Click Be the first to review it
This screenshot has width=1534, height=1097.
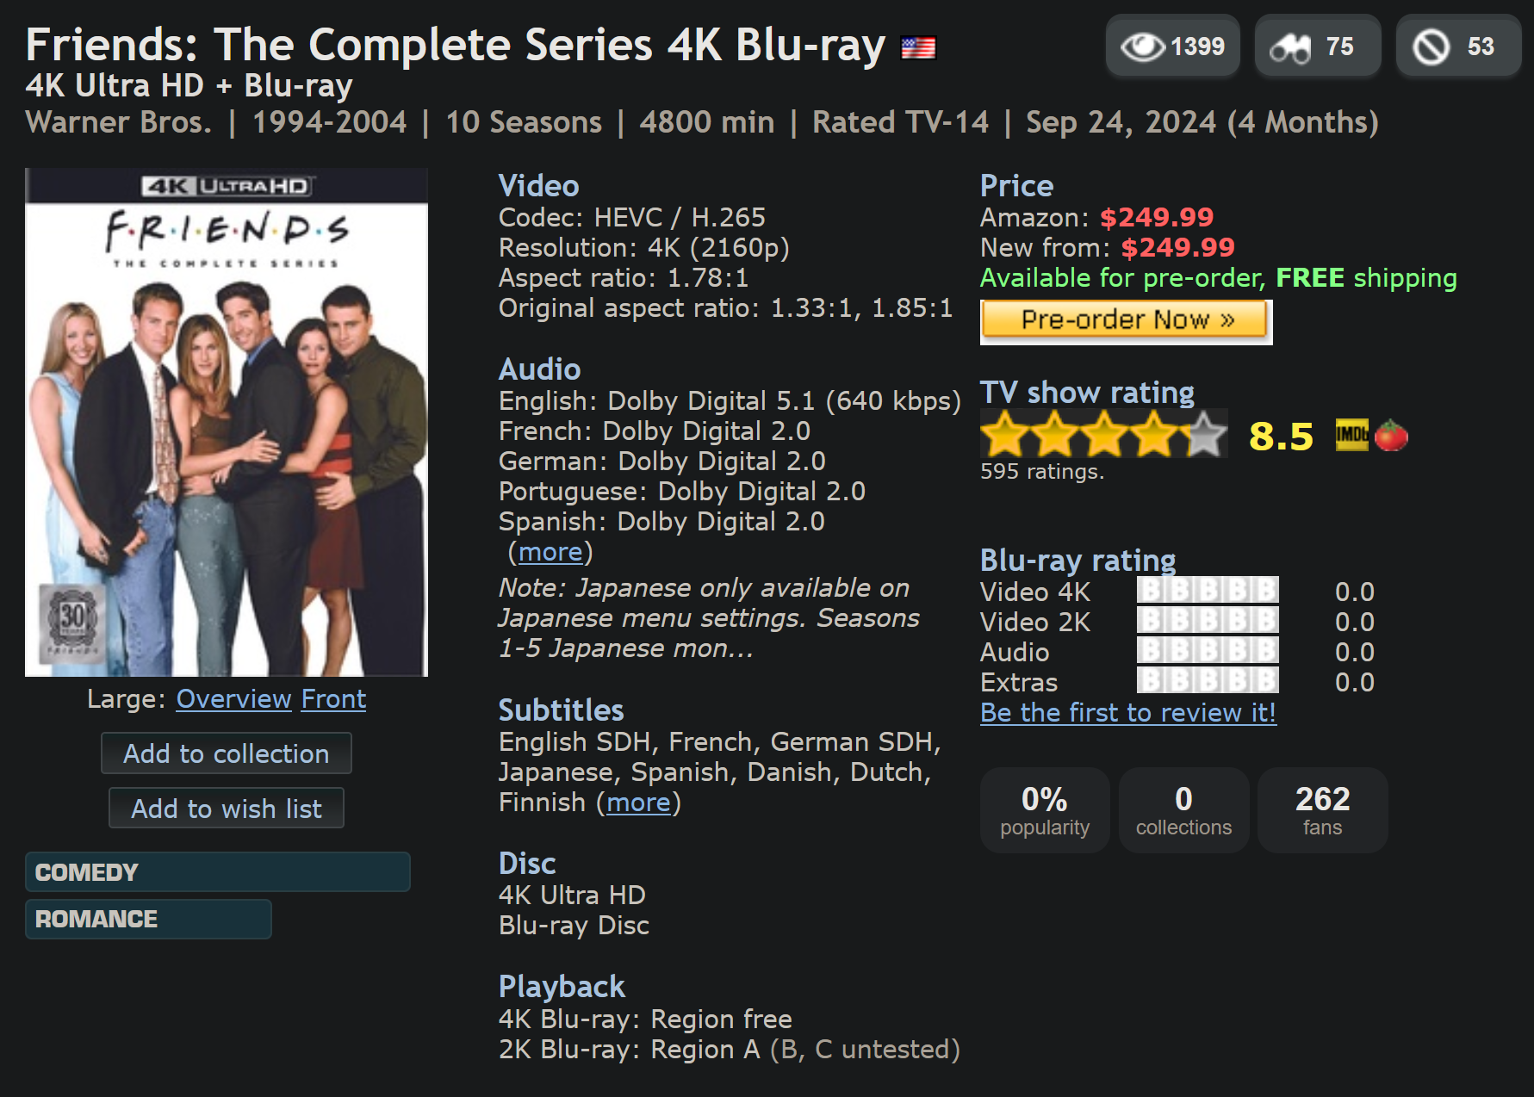[x=1127, y=713]
